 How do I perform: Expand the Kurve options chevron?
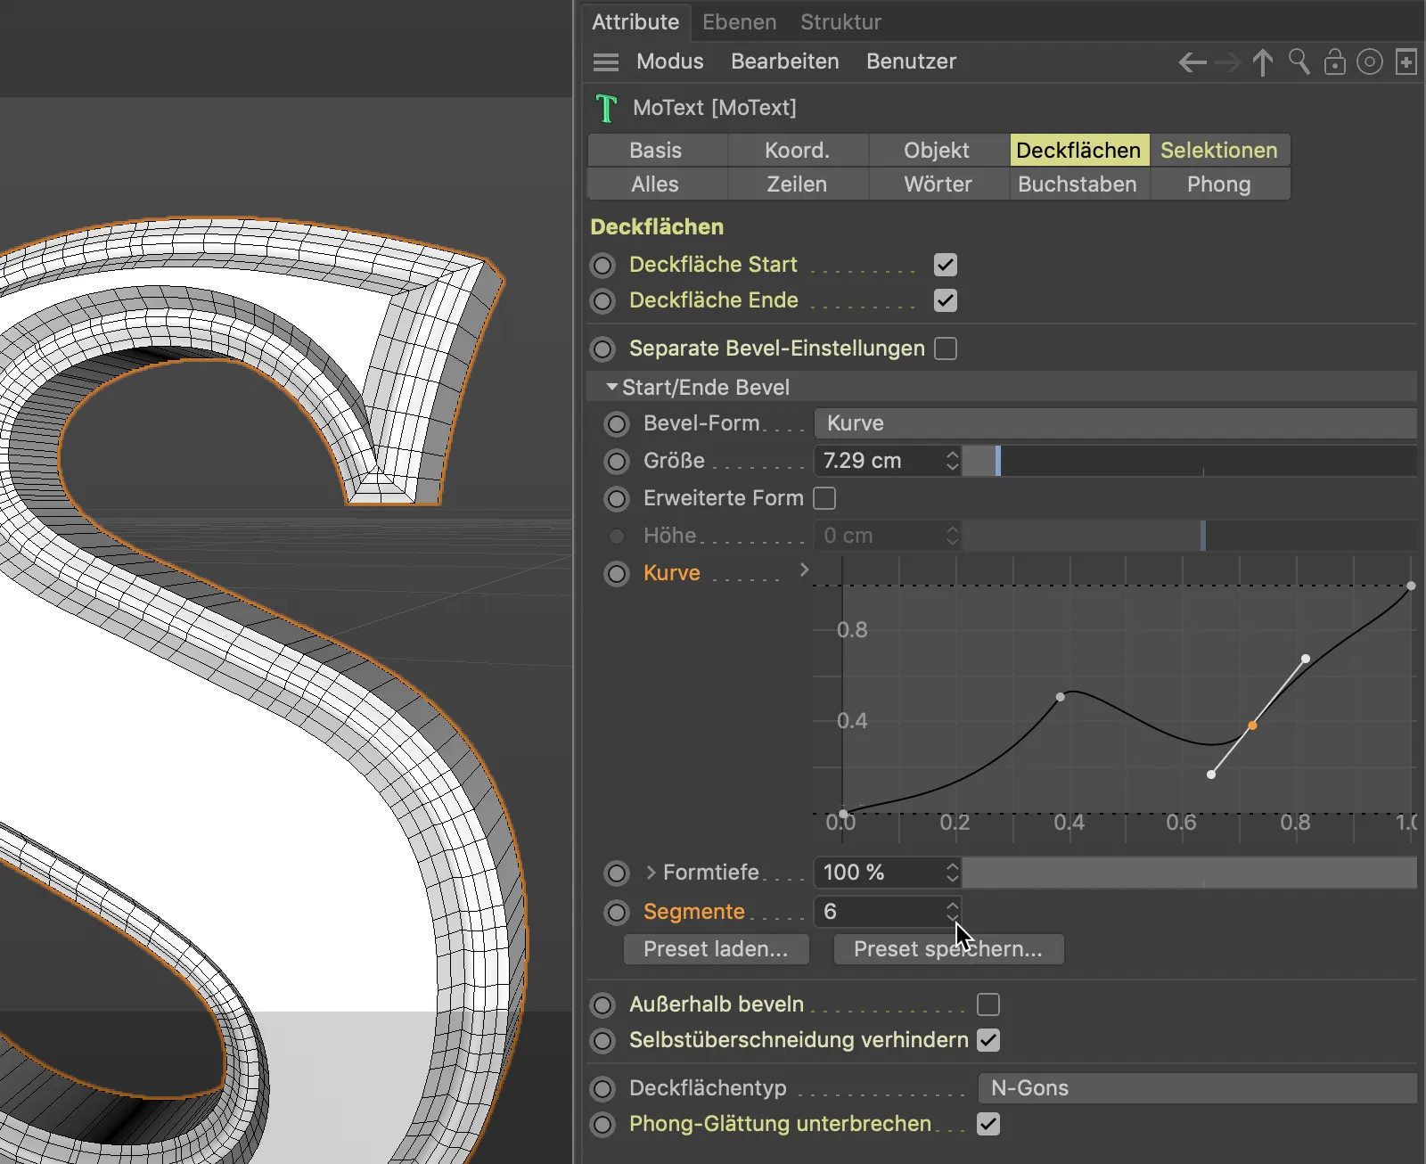pyautogui.click(x=804, y=570)
